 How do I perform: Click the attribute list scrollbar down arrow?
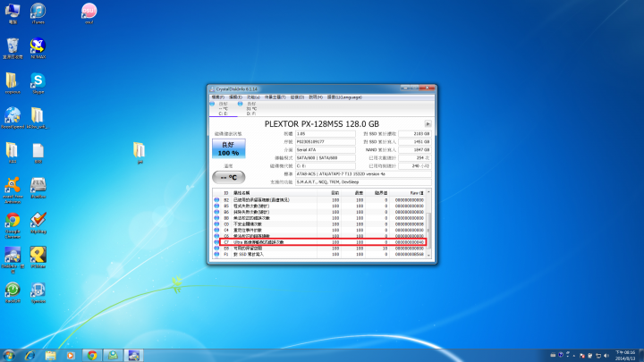tap(428, 256)
